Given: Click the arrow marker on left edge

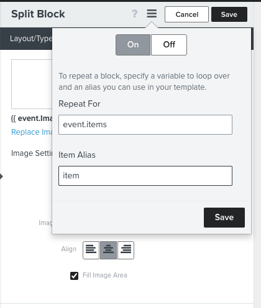Looking at the screenshot, I should (1, 176).
